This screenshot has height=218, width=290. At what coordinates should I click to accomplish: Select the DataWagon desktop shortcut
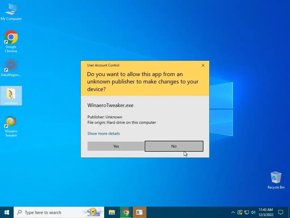(11, 68)
